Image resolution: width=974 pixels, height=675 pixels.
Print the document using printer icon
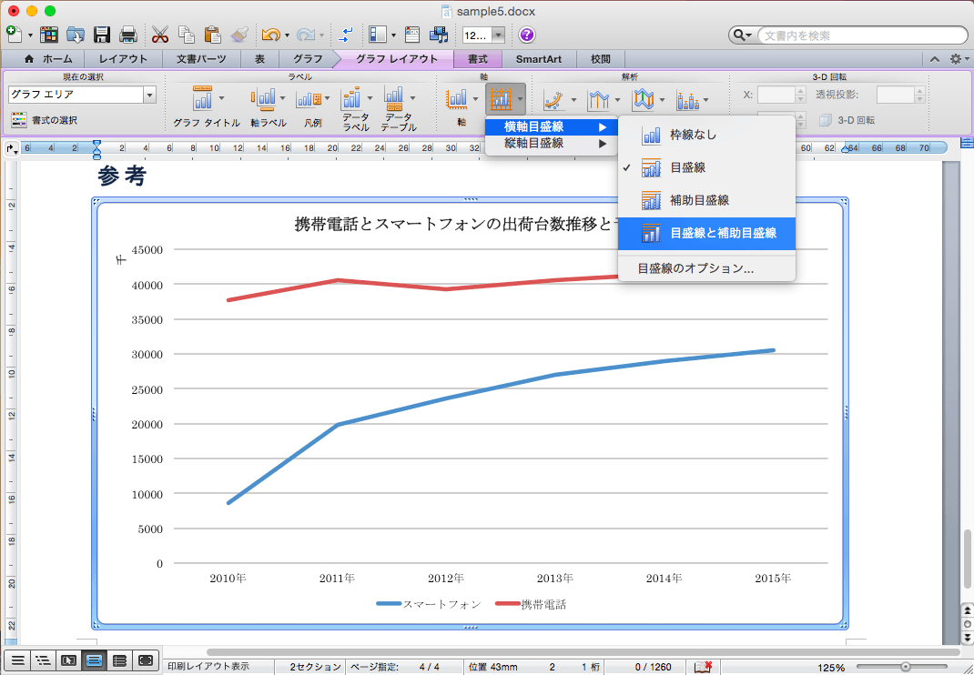128,35
